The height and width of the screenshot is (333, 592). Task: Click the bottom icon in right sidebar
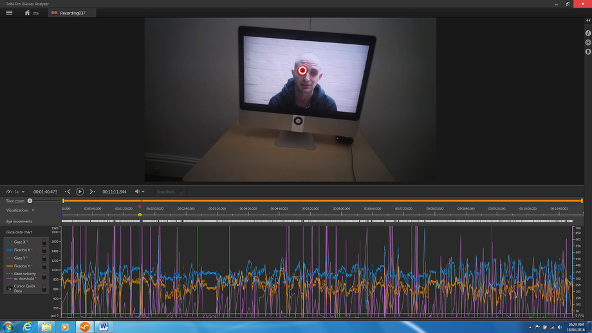[x=588, y=51]
